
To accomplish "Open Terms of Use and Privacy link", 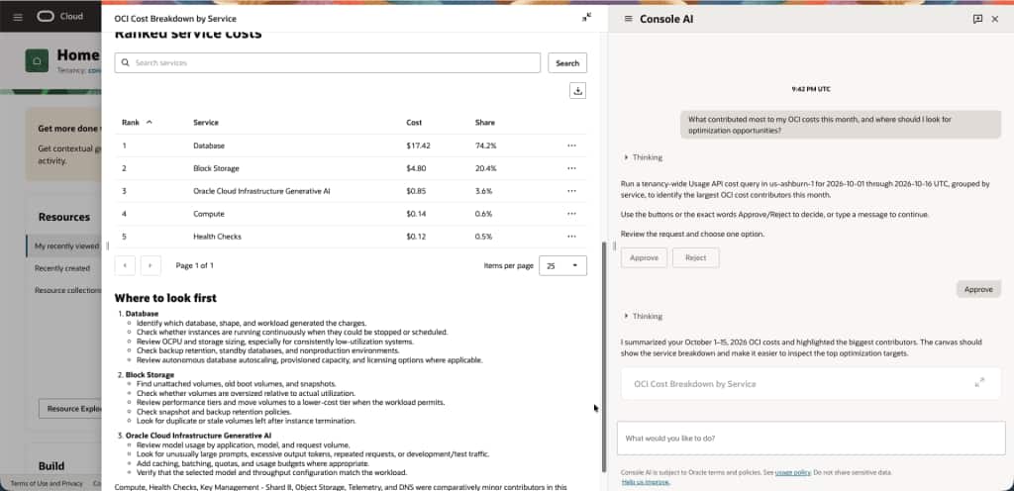I will [47, 483].
